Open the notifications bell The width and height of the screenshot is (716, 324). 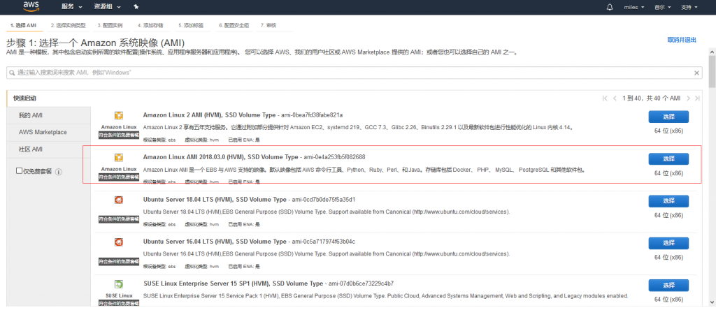(x=610, y=7)
